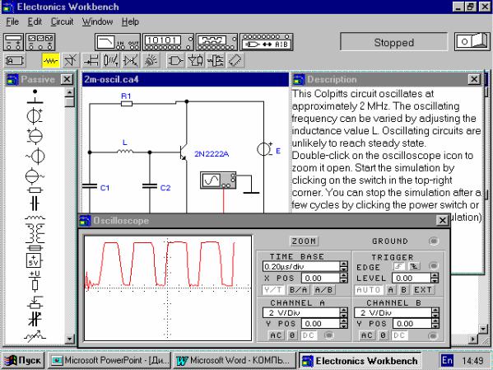Screen dimensions: 493x370
Task: Pick the AC voltage source component
Action: (35, 156)
